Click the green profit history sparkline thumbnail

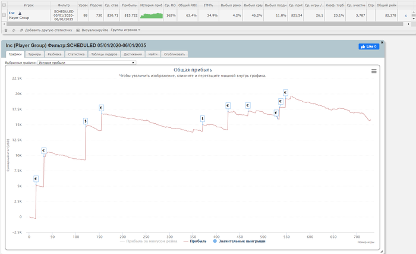[x=152, y=15]
